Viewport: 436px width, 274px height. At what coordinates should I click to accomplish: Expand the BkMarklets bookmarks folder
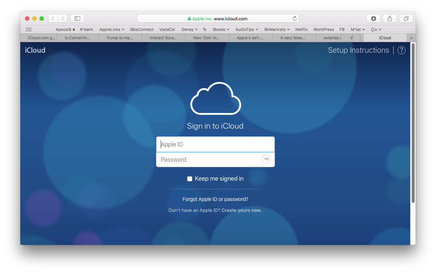[277, 29]
